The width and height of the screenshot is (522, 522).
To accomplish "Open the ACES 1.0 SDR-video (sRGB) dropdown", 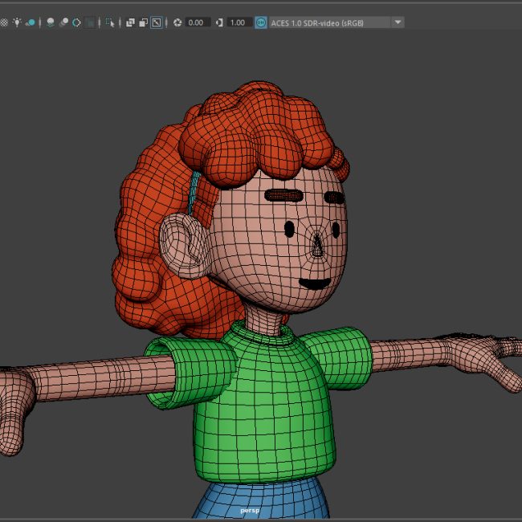I will (x=336, y=22).
